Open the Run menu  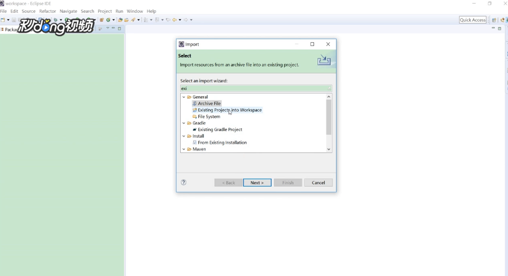[119, 11]
